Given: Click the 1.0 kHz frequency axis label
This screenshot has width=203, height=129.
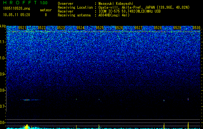Looking at the screenshot, I should 3,58.
